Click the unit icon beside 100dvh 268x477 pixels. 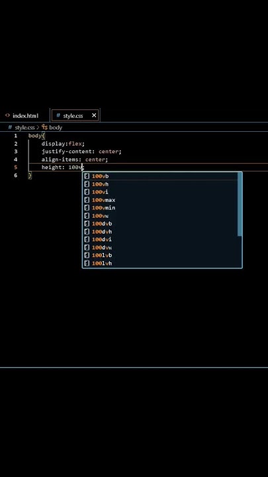coord(87,231)
